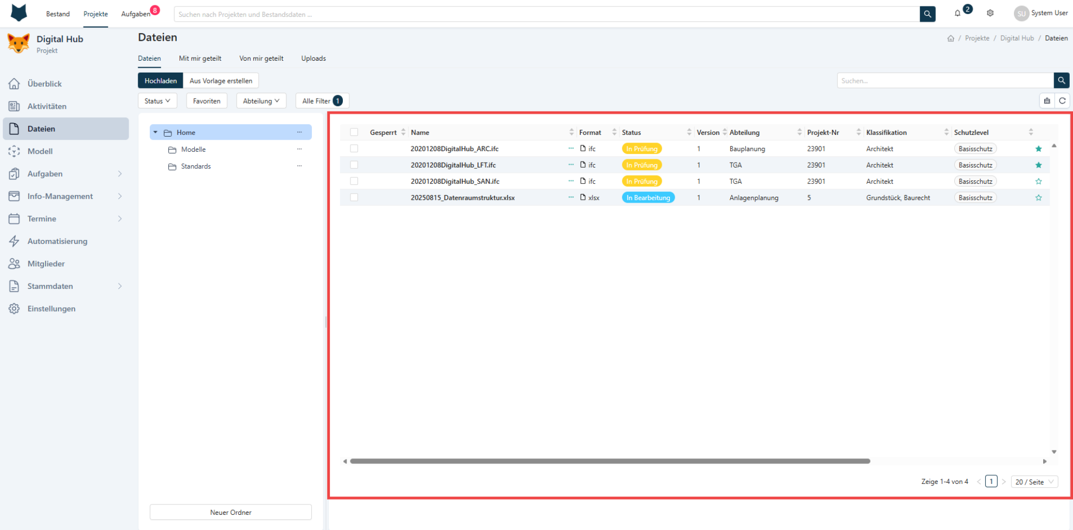Check the box for 20201208DigitalHub_LFT.ifc
Viewport: 1073px width, 530px height.
tap(354, 165)
